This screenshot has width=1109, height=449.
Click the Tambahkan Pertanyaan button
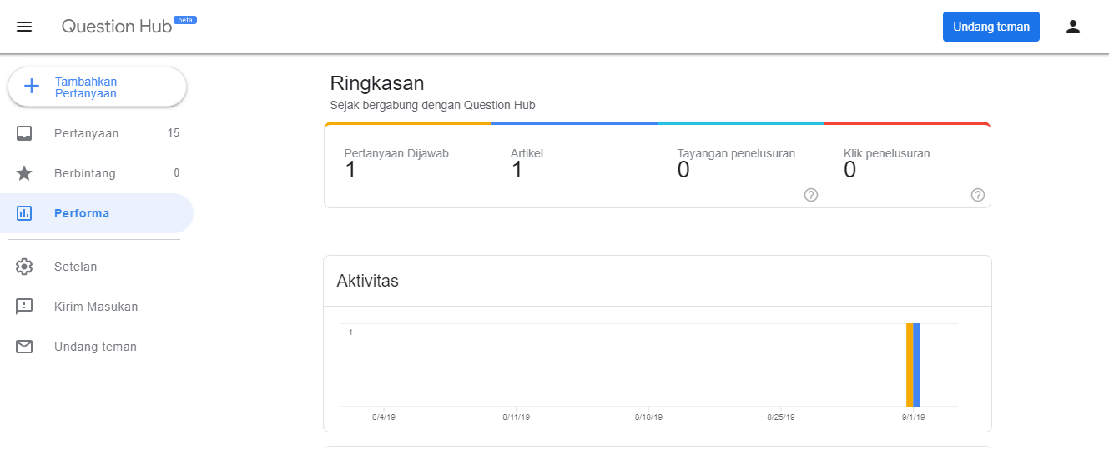coord(97,87)
